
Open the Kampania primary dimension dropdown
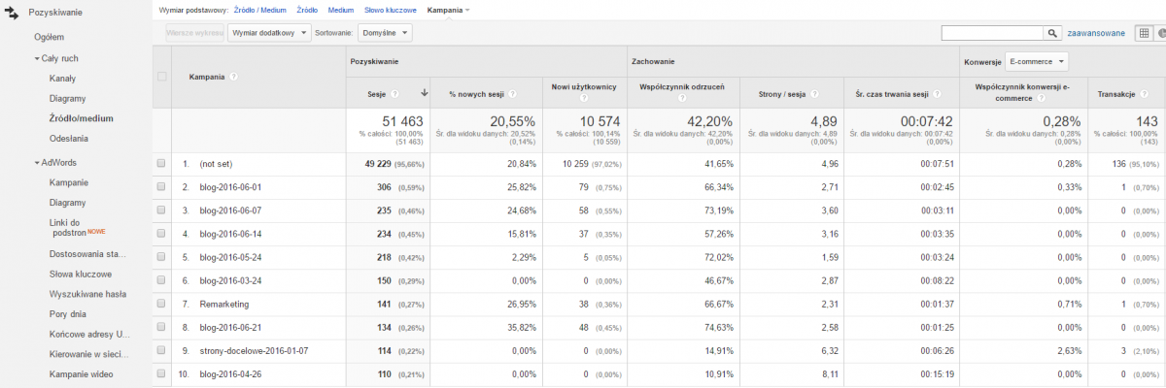click(448, 10)
